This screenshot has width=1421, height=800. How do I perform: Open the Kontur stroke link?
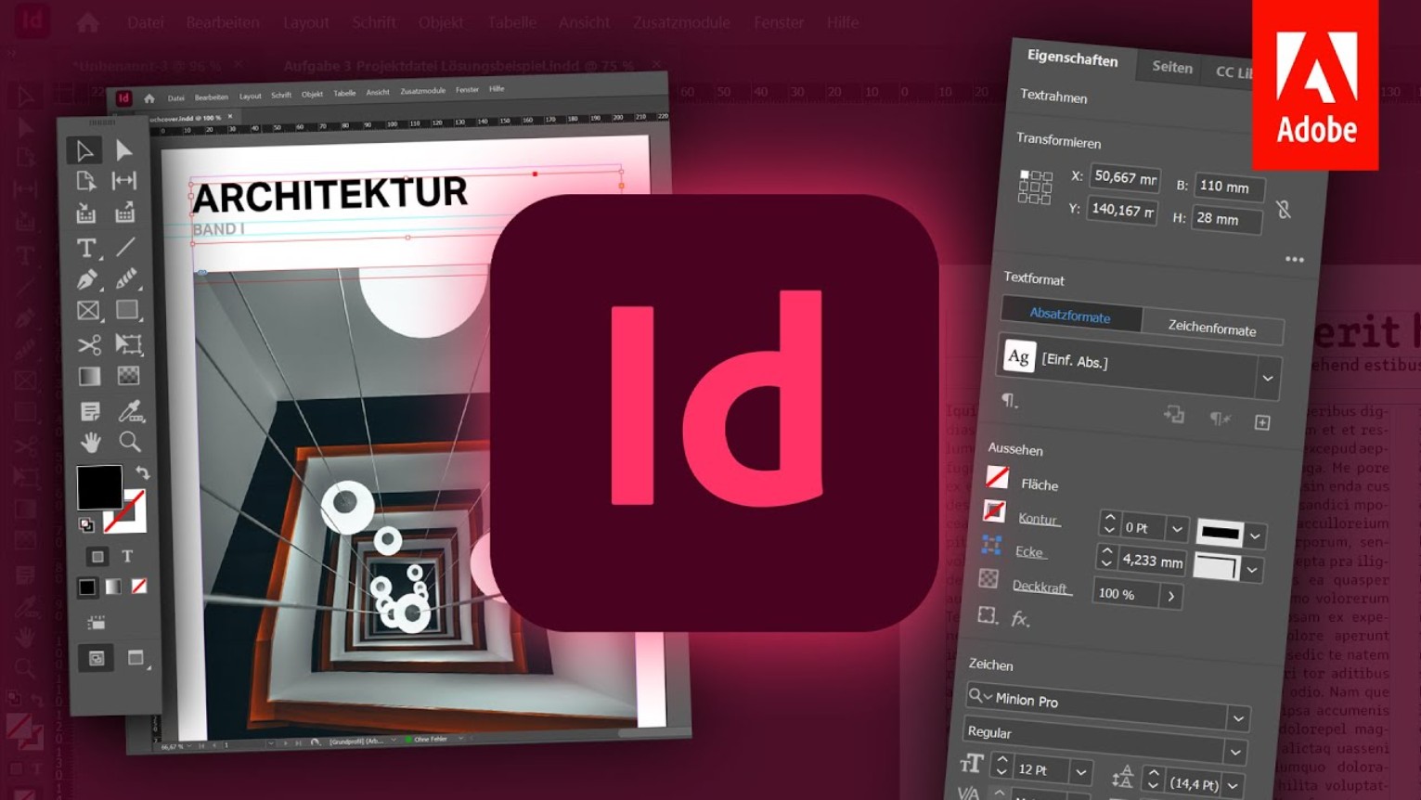pos(1038,519)
